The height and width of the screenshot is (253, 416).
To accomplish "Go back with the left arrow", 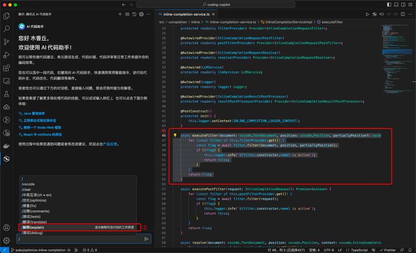I will 124,5.
